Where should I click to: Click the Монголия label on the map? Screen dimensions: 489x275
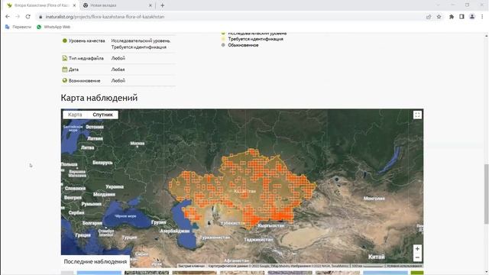(374, 199)
